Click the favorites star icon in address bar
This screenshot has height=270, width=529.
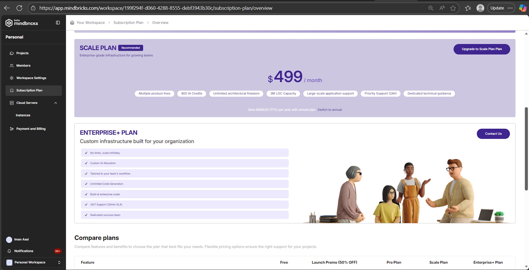[453, 8]
